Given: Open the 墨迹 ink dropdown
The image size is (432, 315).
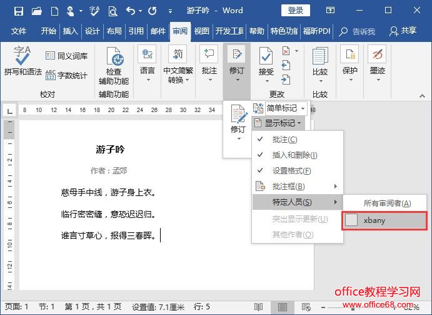Looking at the screenshot, I should 377,64.
